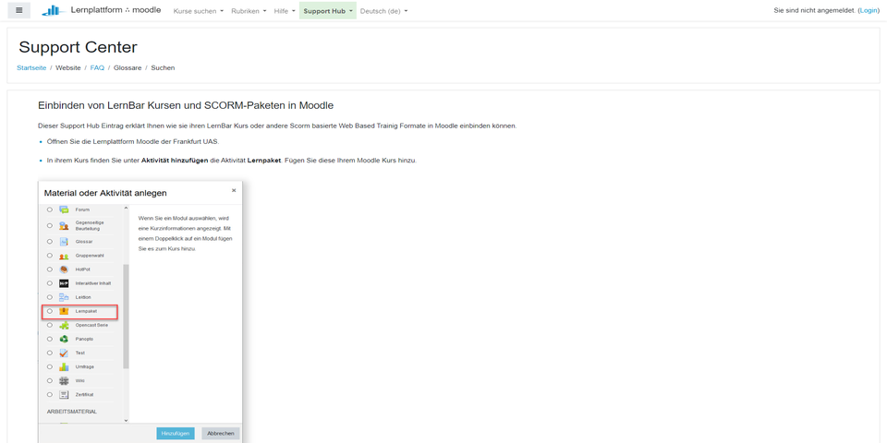Image resolution: width=887 pixels, height=443 pixels.
Task: Click the Test activity icon
Action: pyautogui.click(x=64, y=353)
